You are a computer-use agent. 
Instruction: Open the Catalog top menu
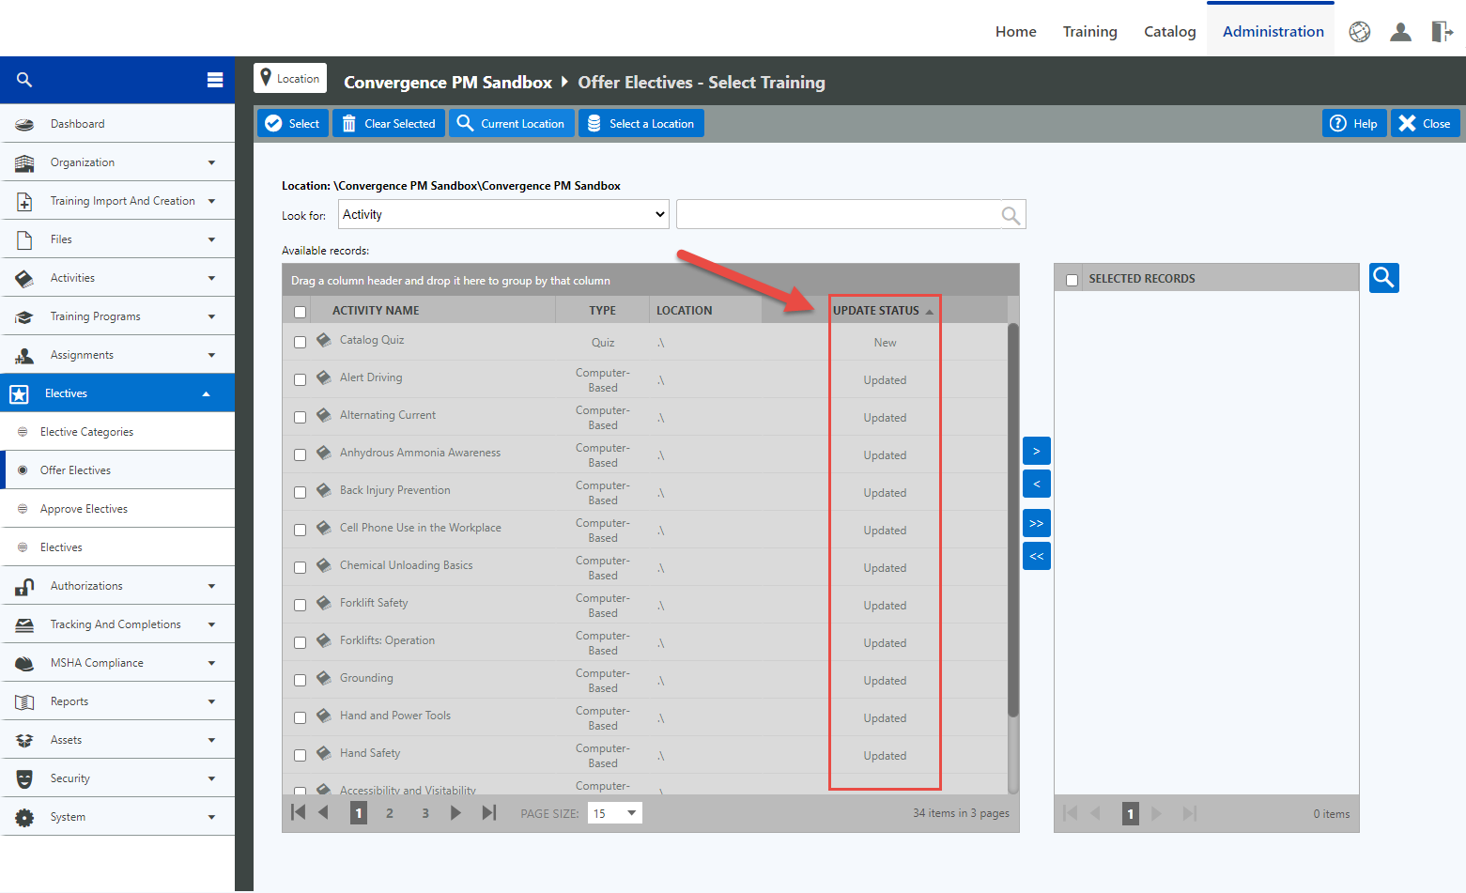tap(1169, 32)
